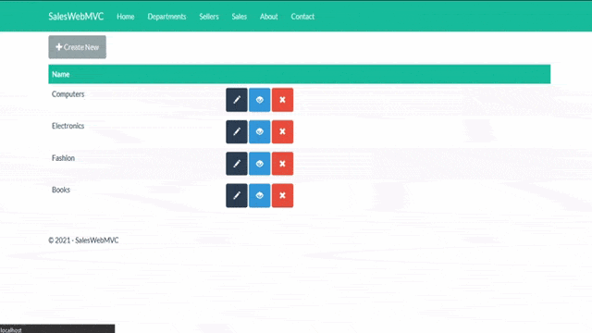Navigate to the Sales nav item

[239, 17]
